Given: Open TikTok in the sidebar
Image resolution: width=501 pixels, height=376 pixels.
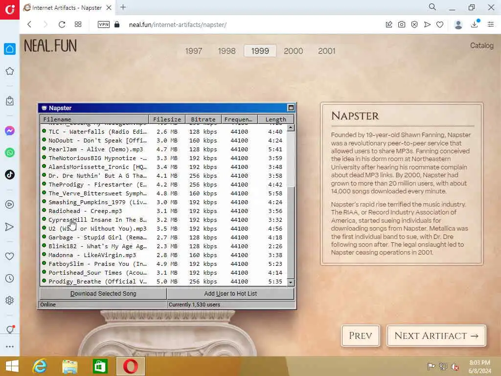Looking at the screenshot, I should pos(10,175).
